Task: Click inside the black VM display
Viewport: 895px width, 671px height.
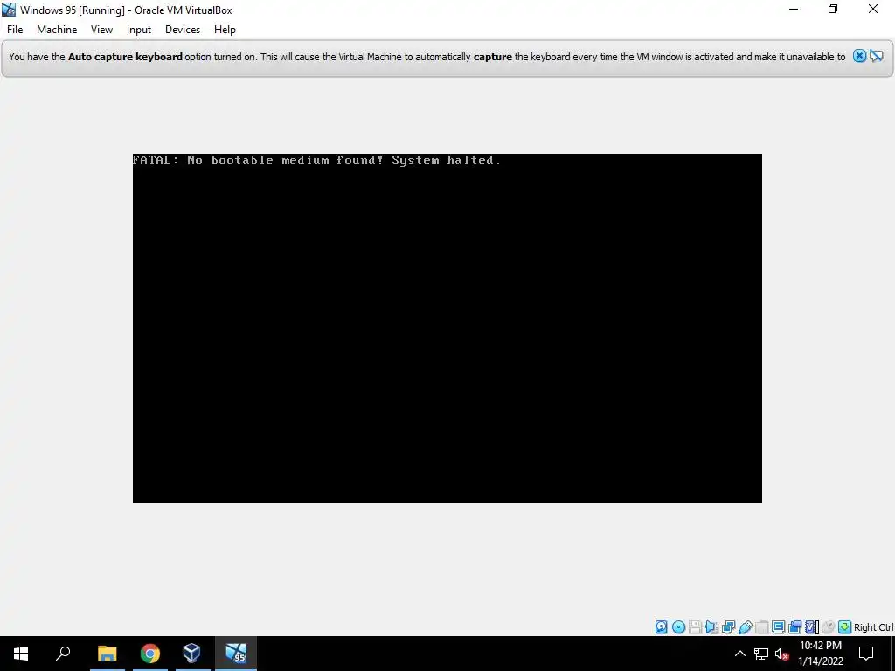Action: (x=447, y=329)
